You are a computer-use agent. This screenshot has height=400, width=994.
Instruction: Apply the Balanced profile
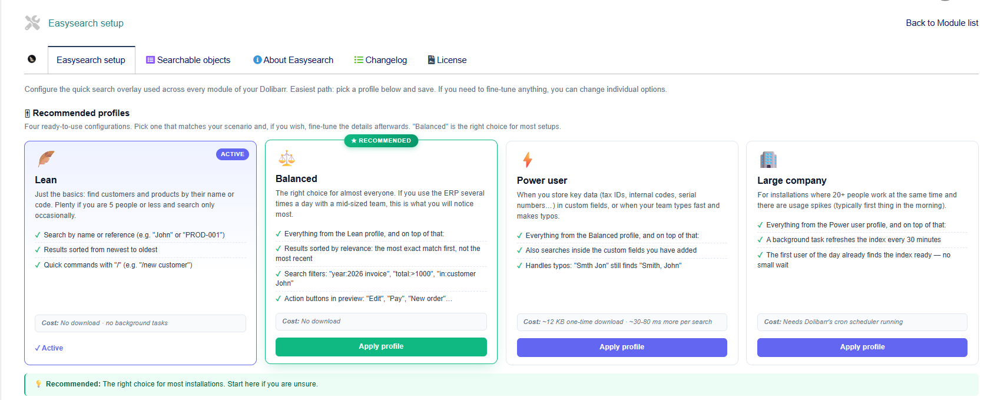coord(381,346)
